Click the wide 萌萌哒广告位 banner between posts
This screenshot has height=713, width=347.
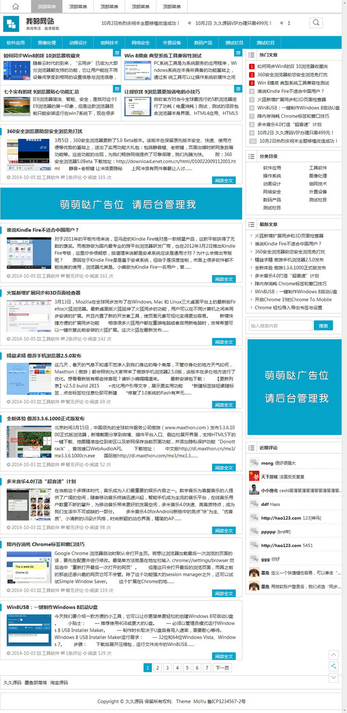click(x=121, y=204)
